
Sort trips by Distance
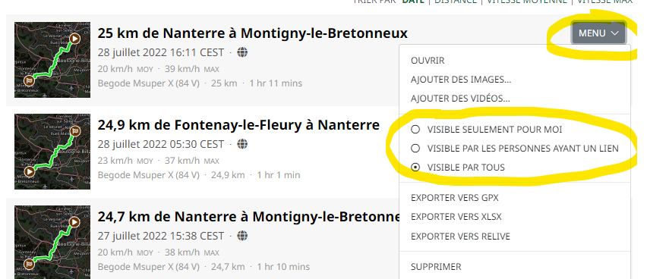[x=455, y=2]
